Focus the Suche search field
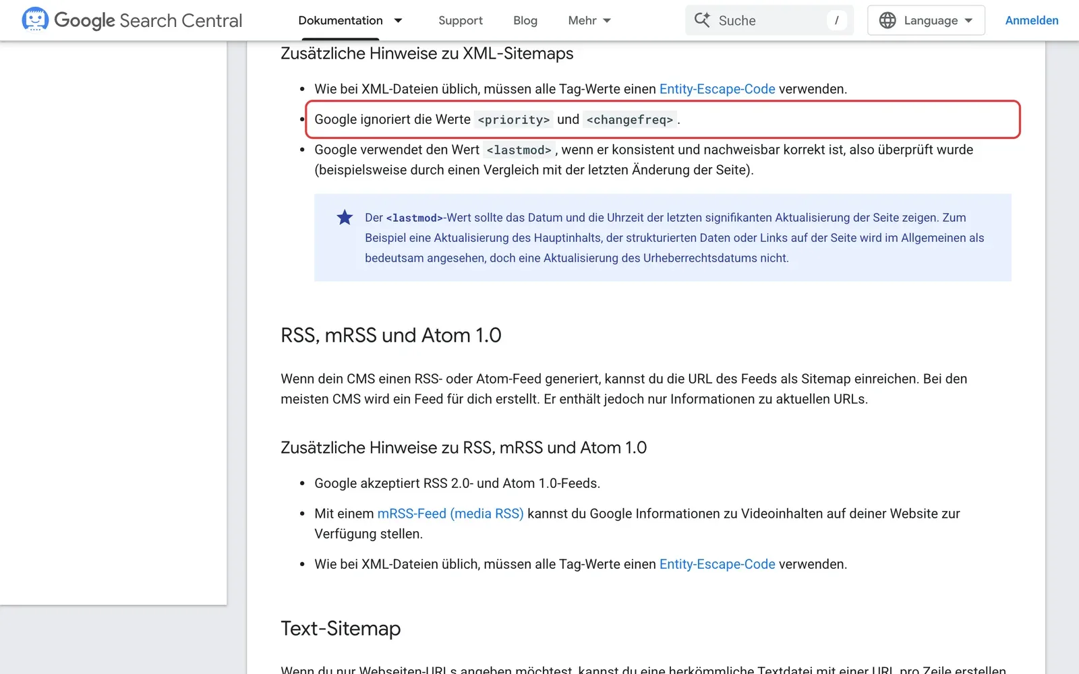The image size is (1079, 674). pos(769,20)
